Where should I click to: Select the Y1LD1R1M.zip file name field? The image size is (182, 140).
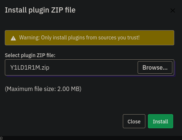pos(90,67)
